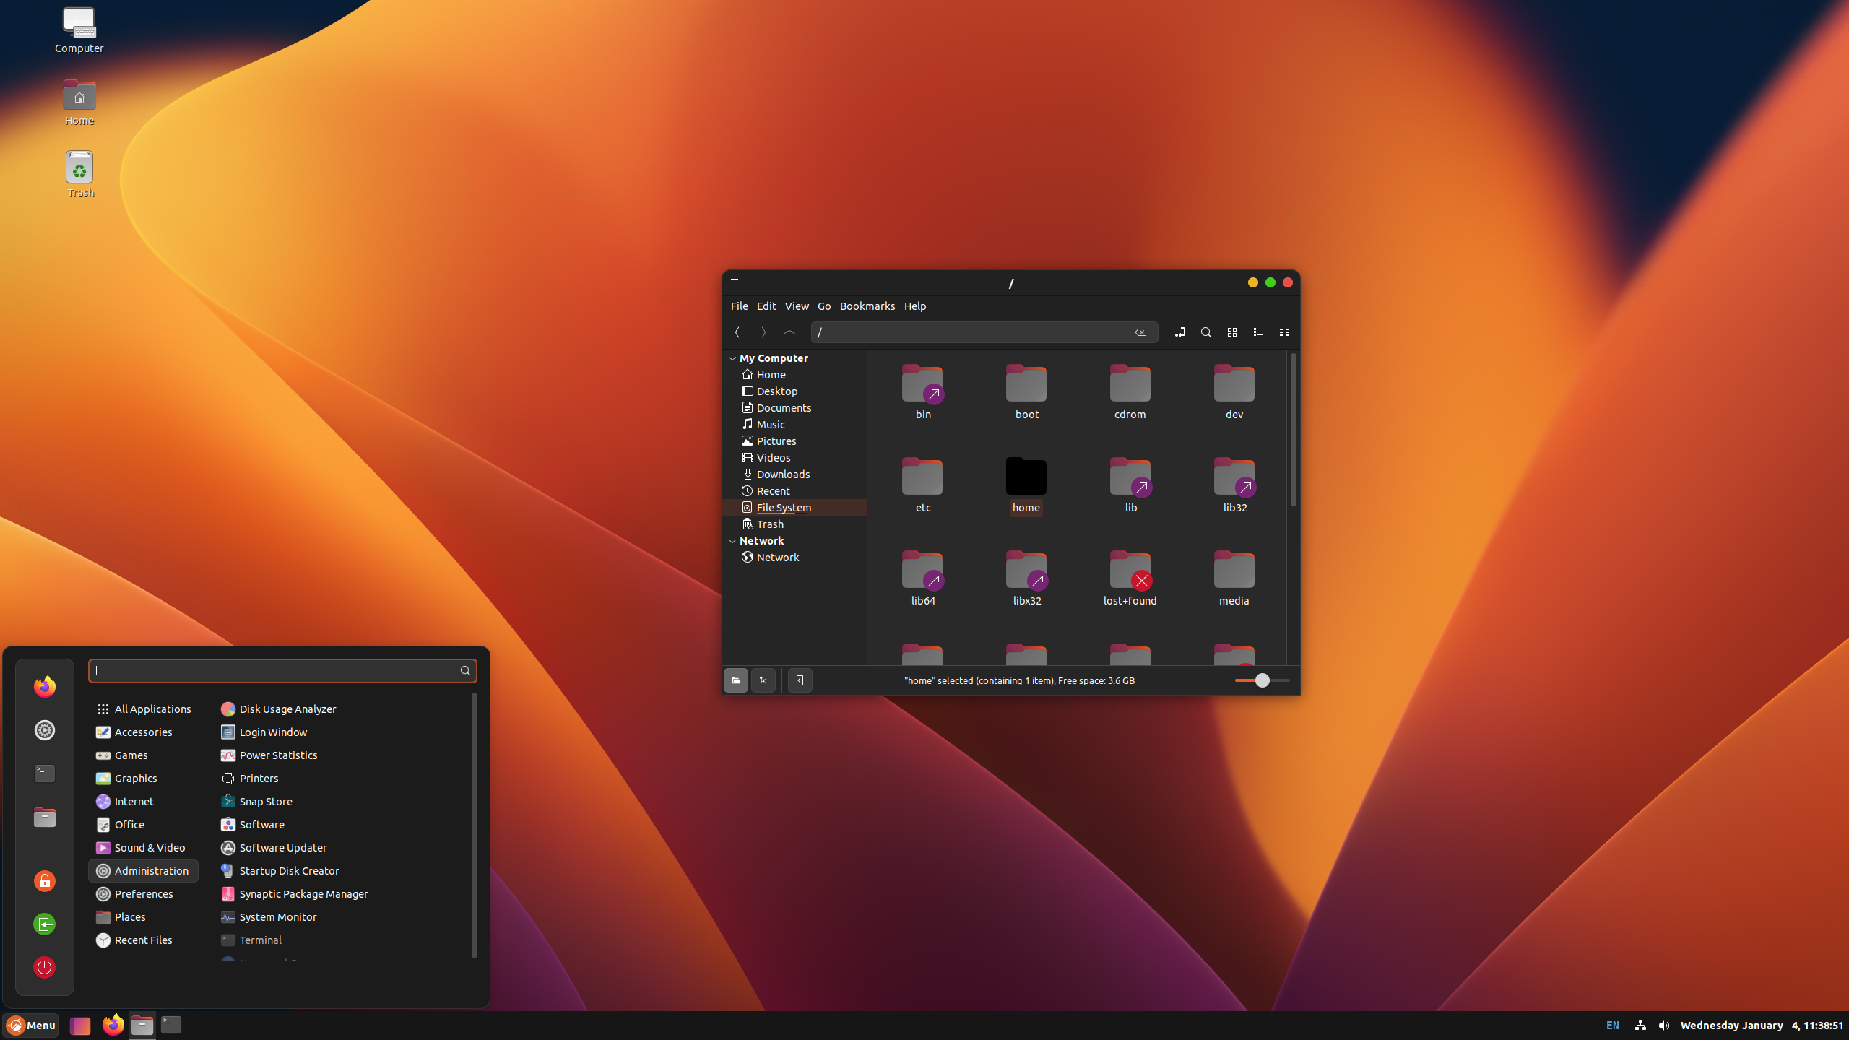1849x1040 pixels.
Task: Click the Go menu in file manager
Action: [823, 306]
